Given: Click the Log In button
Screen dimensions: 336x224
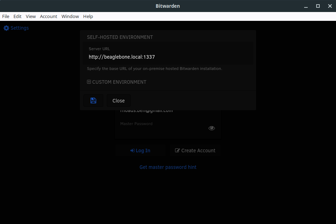Looking at the screenshot, I should coord(140,151).
